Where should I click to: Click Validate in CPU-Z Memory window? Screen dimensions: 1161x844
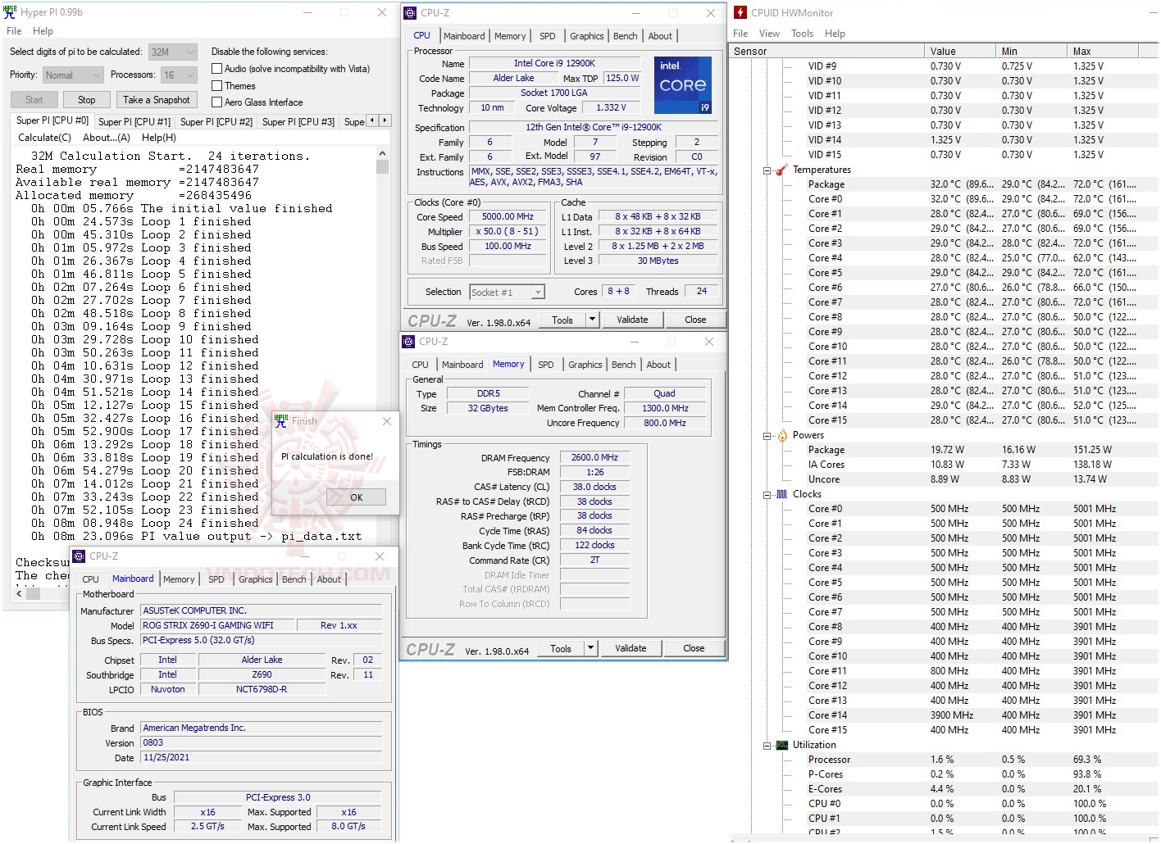tap(631, 648)
